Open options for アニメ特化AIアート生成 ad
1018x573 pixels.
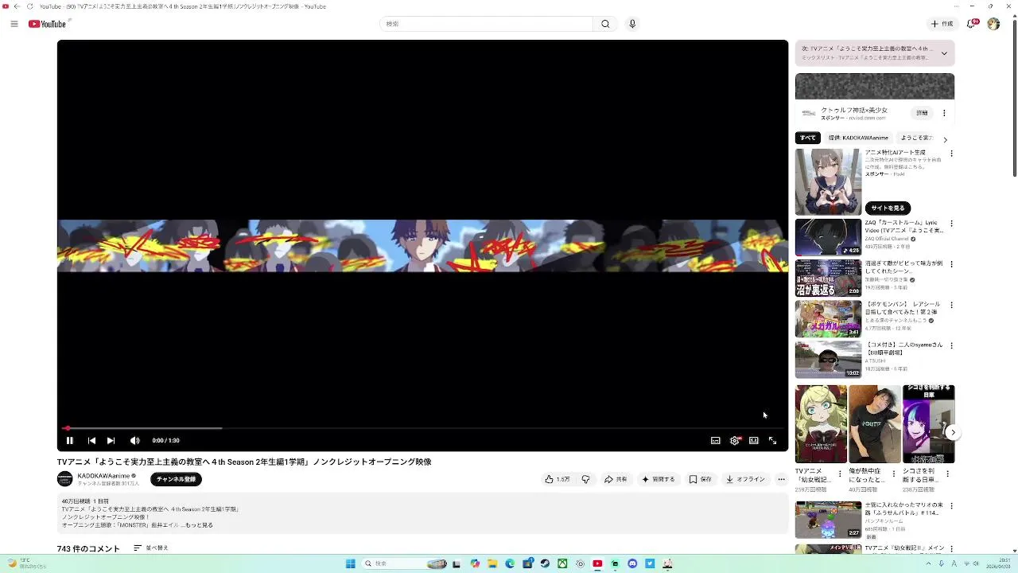coord(951,153)
